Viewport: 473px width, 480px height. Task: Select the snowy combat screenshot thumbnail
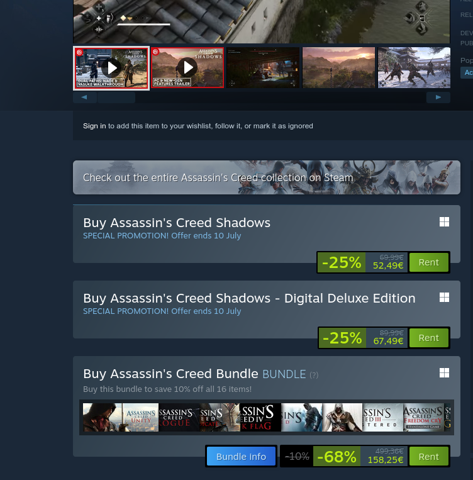click(x=414, y=68)
